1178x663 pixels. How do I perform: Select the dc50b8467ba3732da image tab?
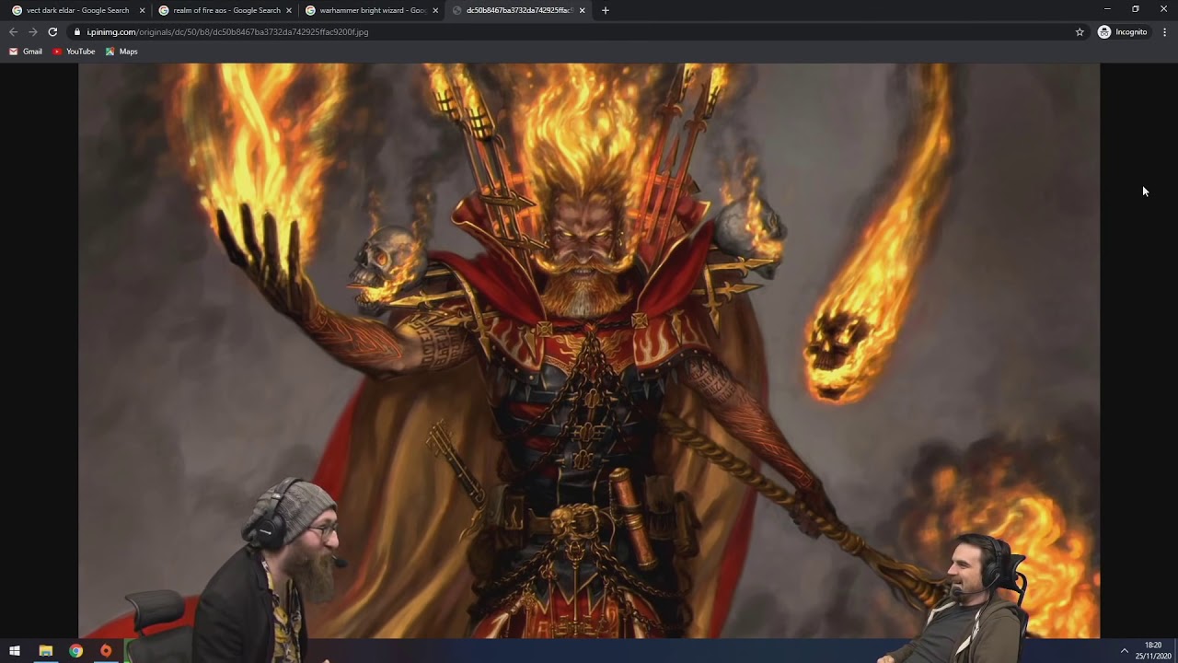click(x=518, y=10)
